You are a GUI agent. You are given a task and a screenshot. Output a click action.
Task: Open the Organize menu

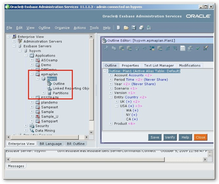click(x=62, y=28)
